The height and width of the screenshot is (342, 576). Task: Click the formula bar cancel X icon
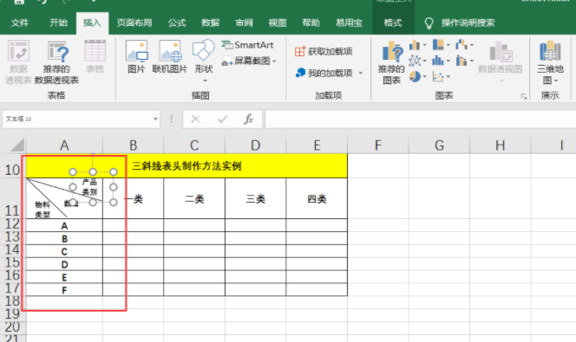[195, 119]
